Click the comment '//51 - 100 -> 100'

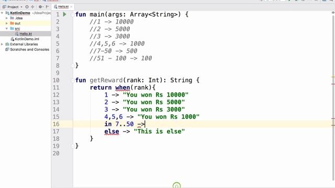(121, 58)
